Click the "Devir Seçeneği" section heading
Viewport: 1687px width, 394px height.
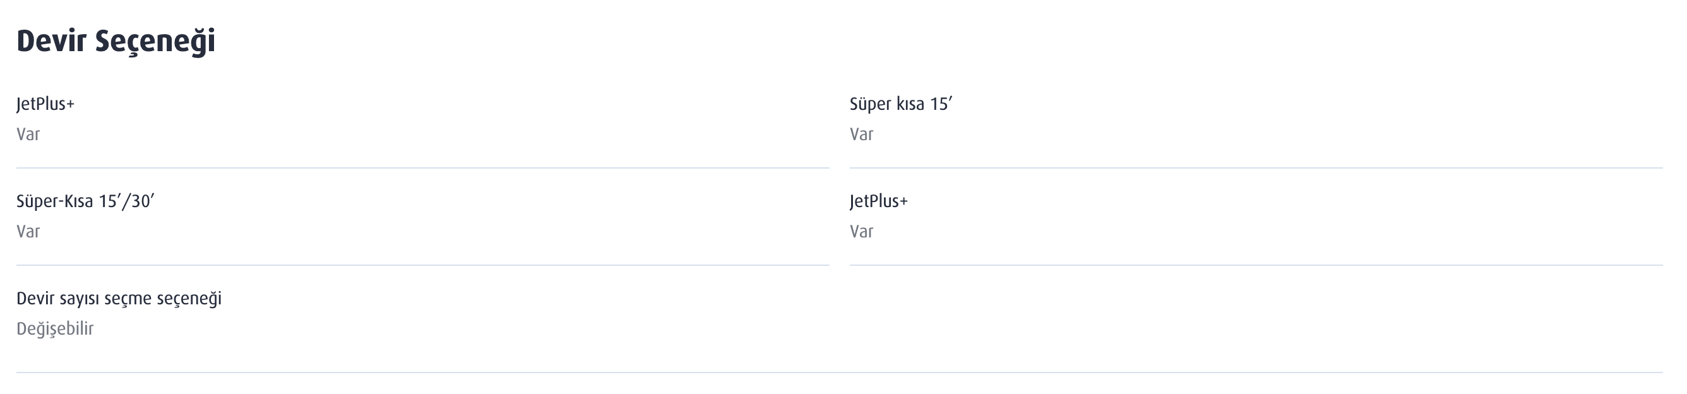coord(116,41)
